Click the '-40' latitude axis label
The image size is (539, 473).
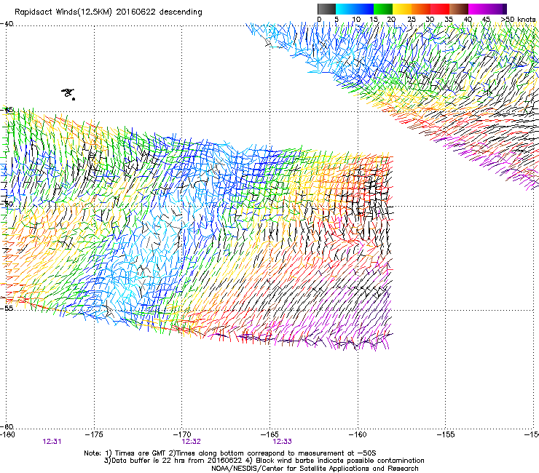7,24
